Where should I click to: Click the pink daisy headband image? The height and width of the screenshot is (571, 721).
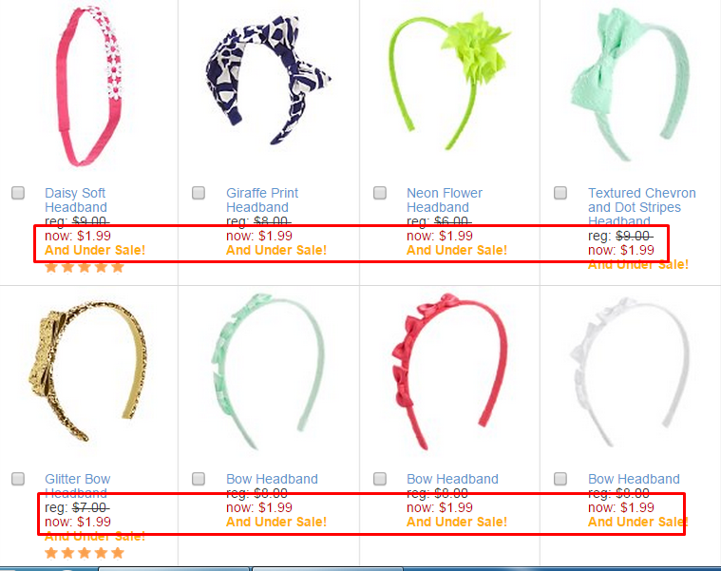pyautogui.click(x=88, y=86)
